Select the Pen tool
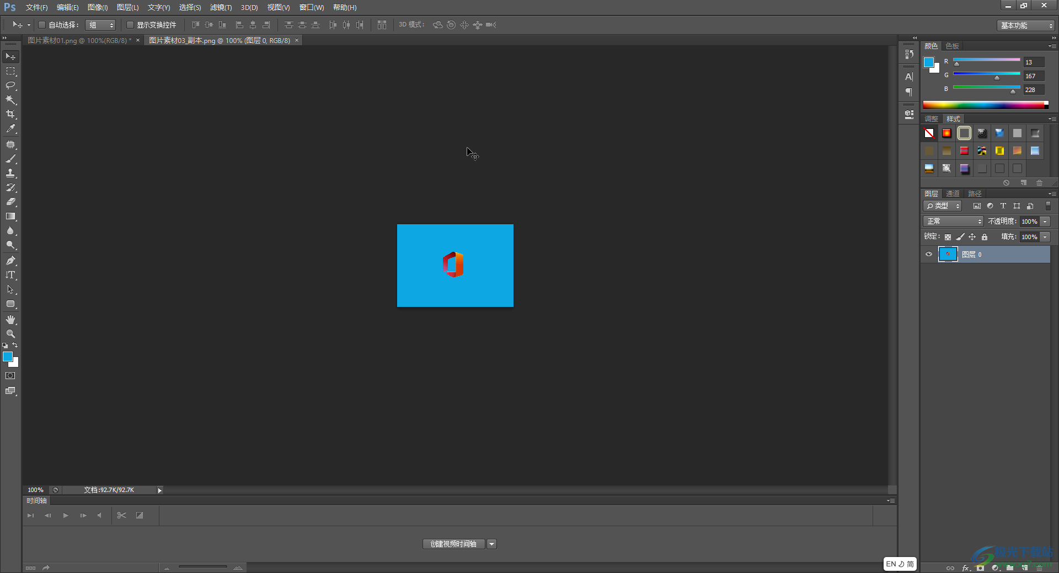This screenshot has height=573, width=1059. (10, 261)
